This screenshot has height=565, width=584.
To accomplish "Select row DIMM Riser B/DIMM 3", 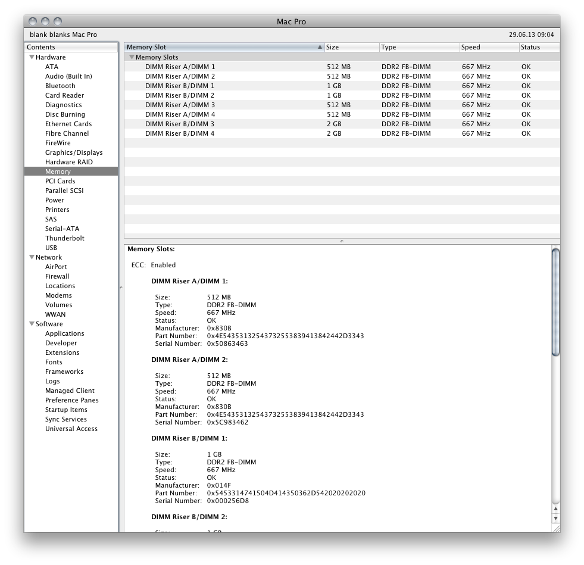I will point(342,124).
